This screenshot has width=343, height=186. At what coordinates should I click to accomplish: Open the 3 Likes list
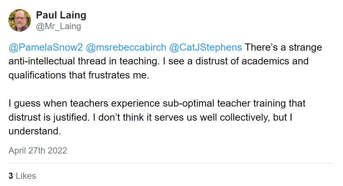pyautogui.click(x=22, y=176)
